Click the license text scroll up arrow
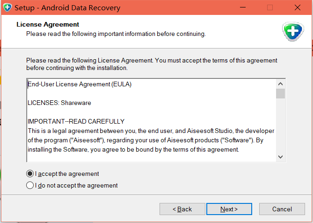The image size is (313, 223). click(280, 84)
